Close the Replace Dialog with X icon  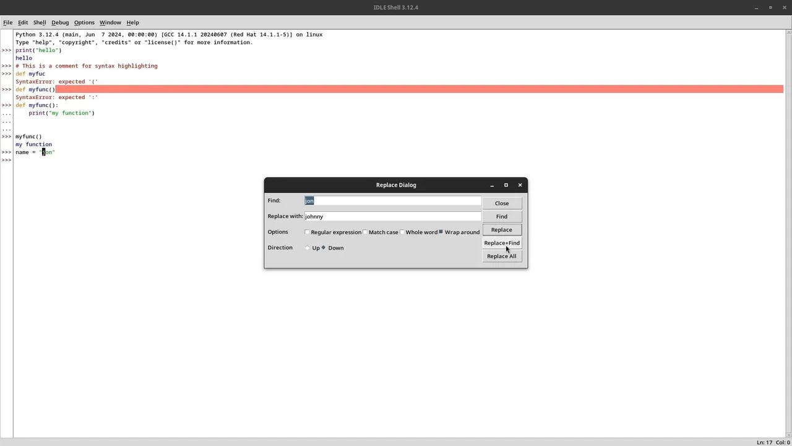click(x=520, y=185)
